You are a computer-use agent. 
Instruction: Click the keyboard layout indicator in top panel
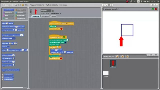point(138,1)
